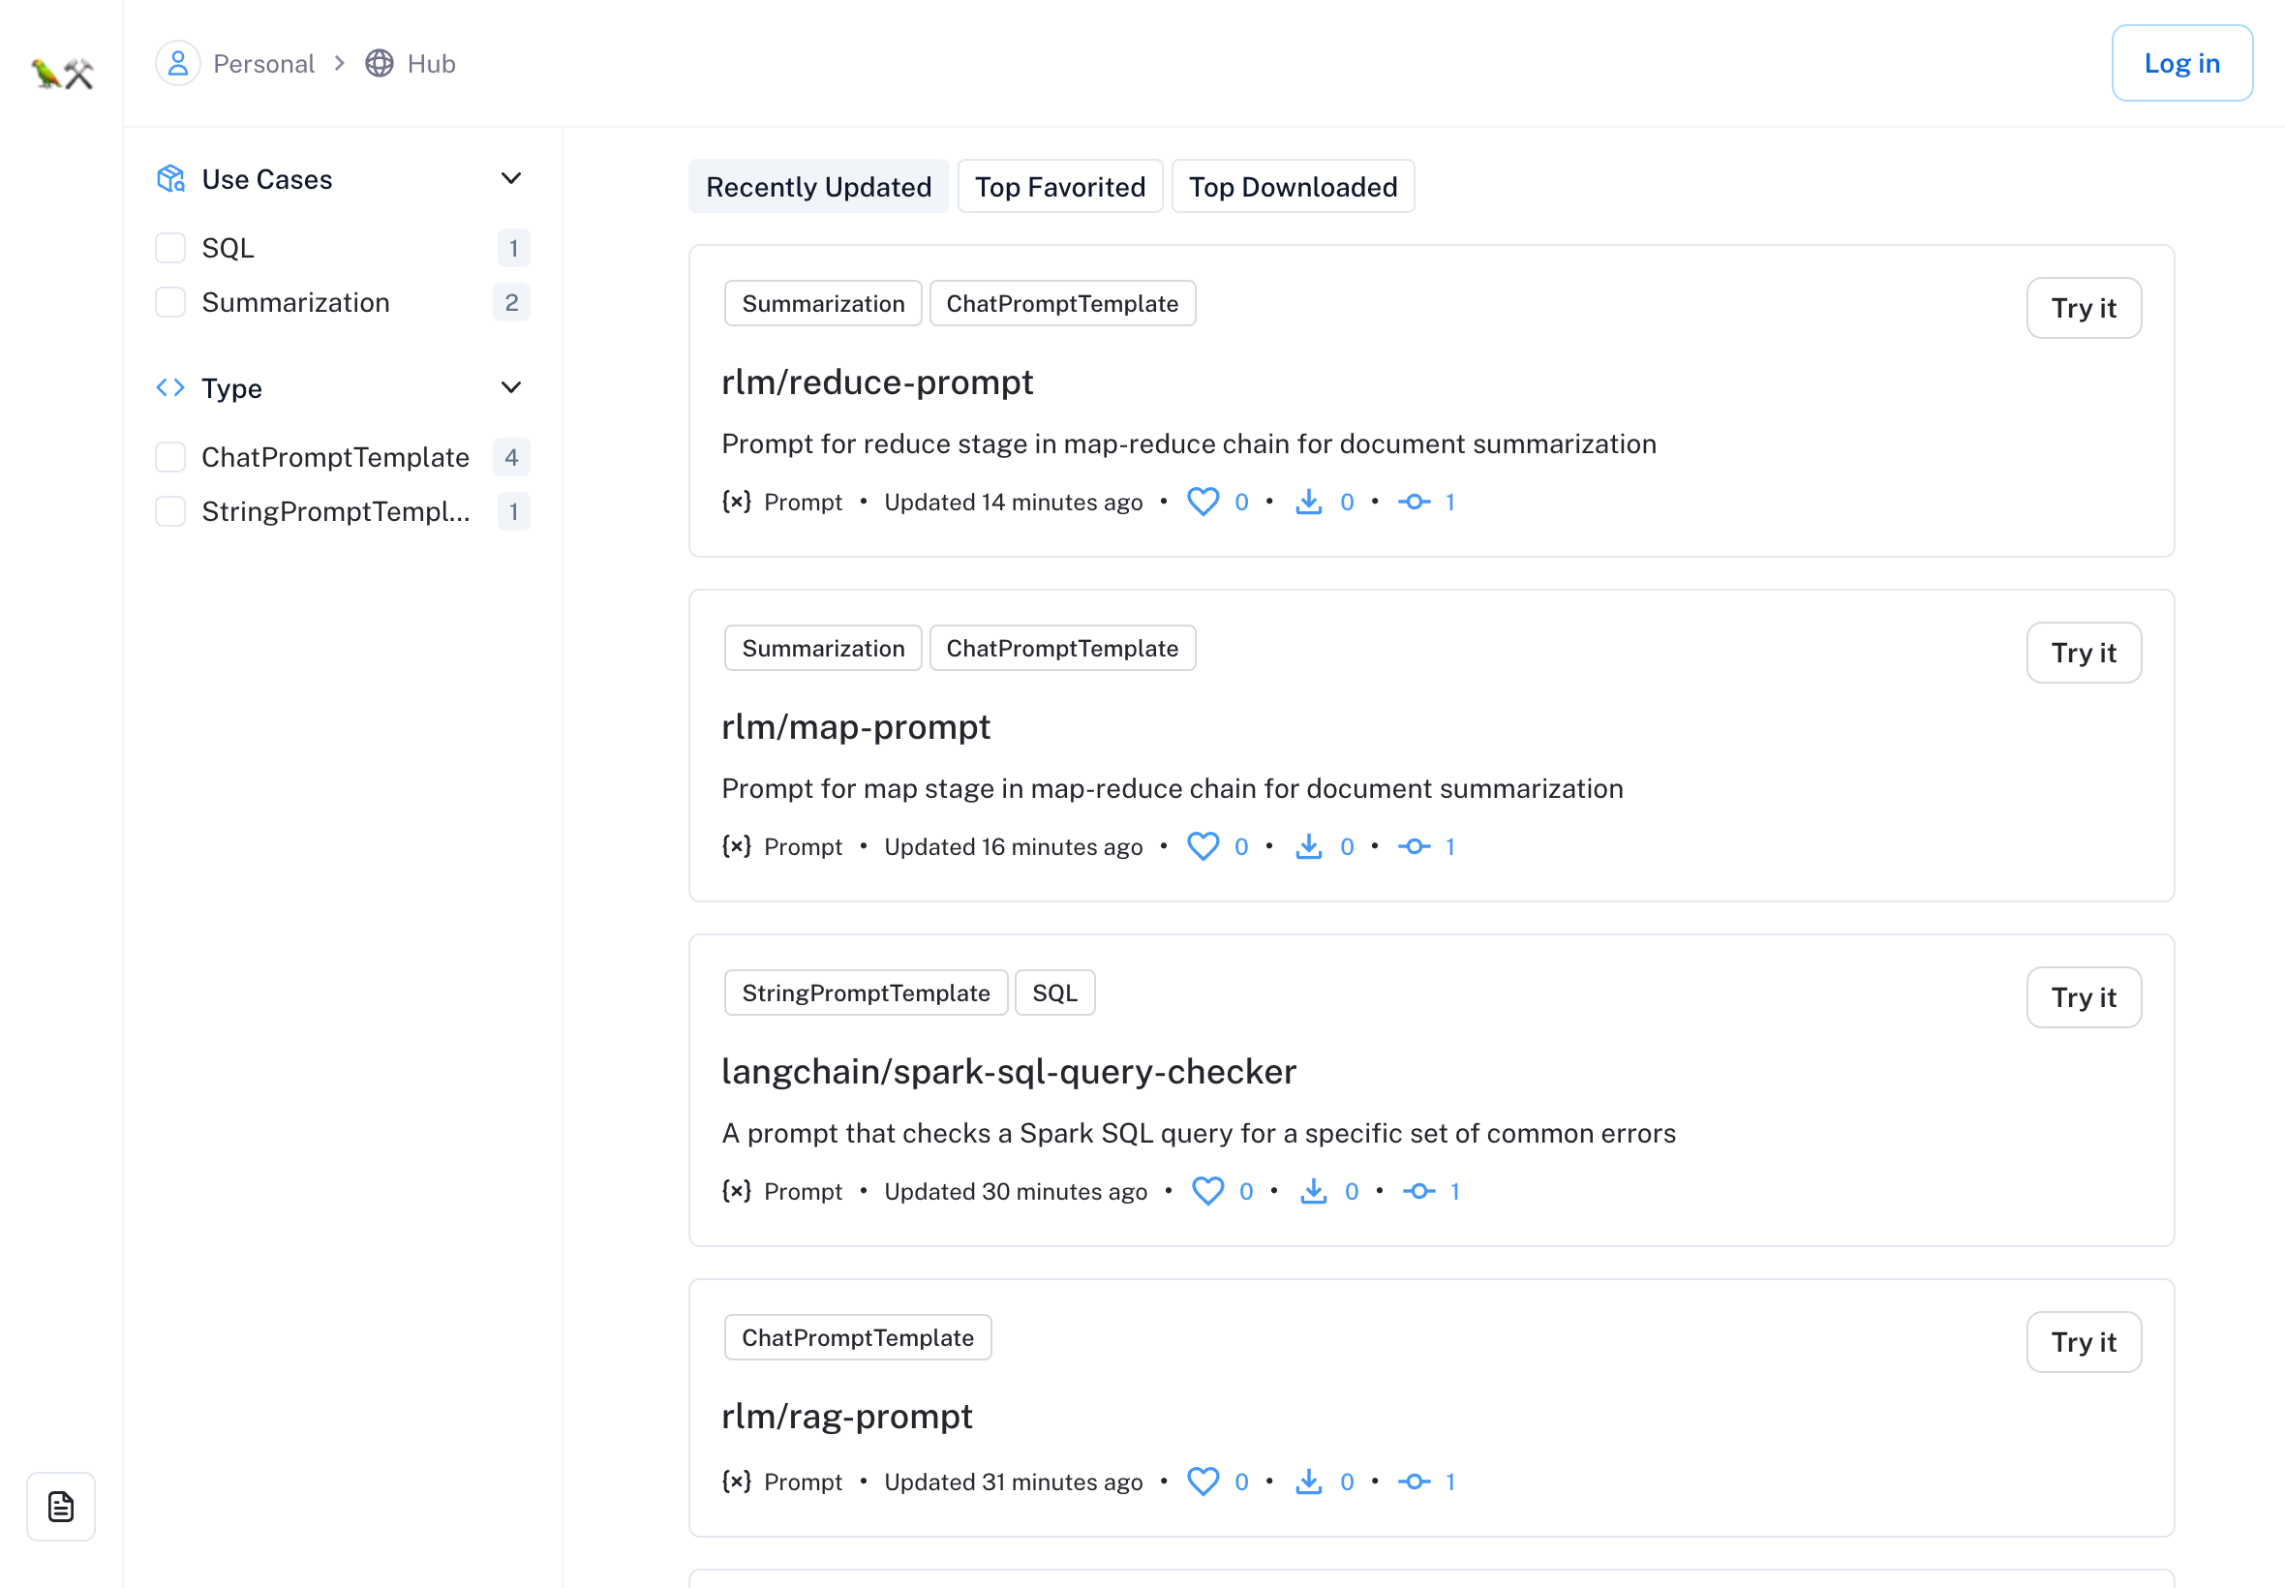Click 'Updated 16 minutes ago' text
2285x1588 pixels.
pos(1013,846)
